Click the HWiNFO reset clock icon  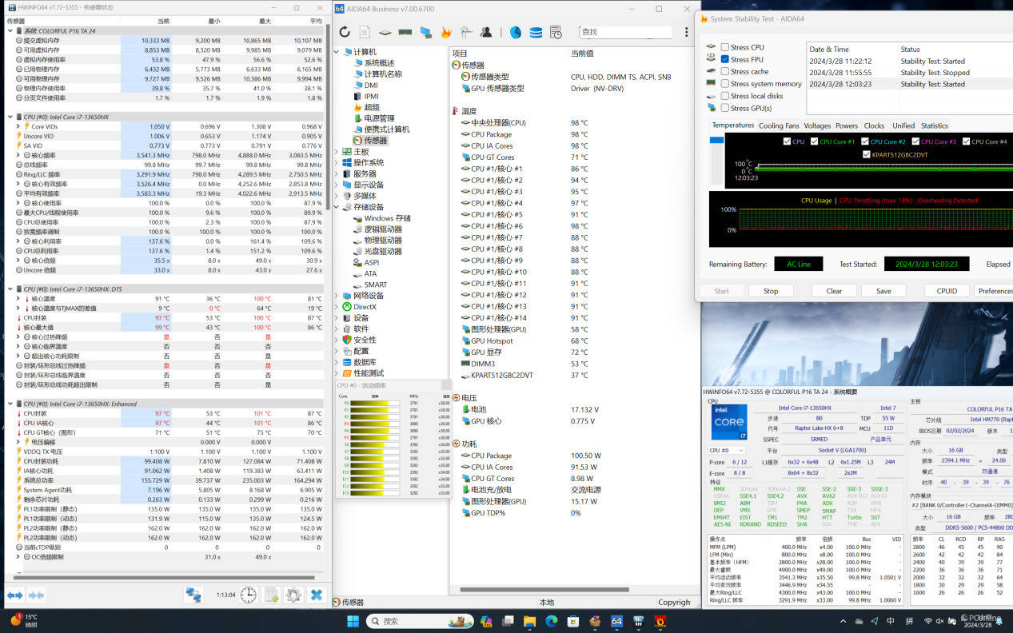point(249,595)
